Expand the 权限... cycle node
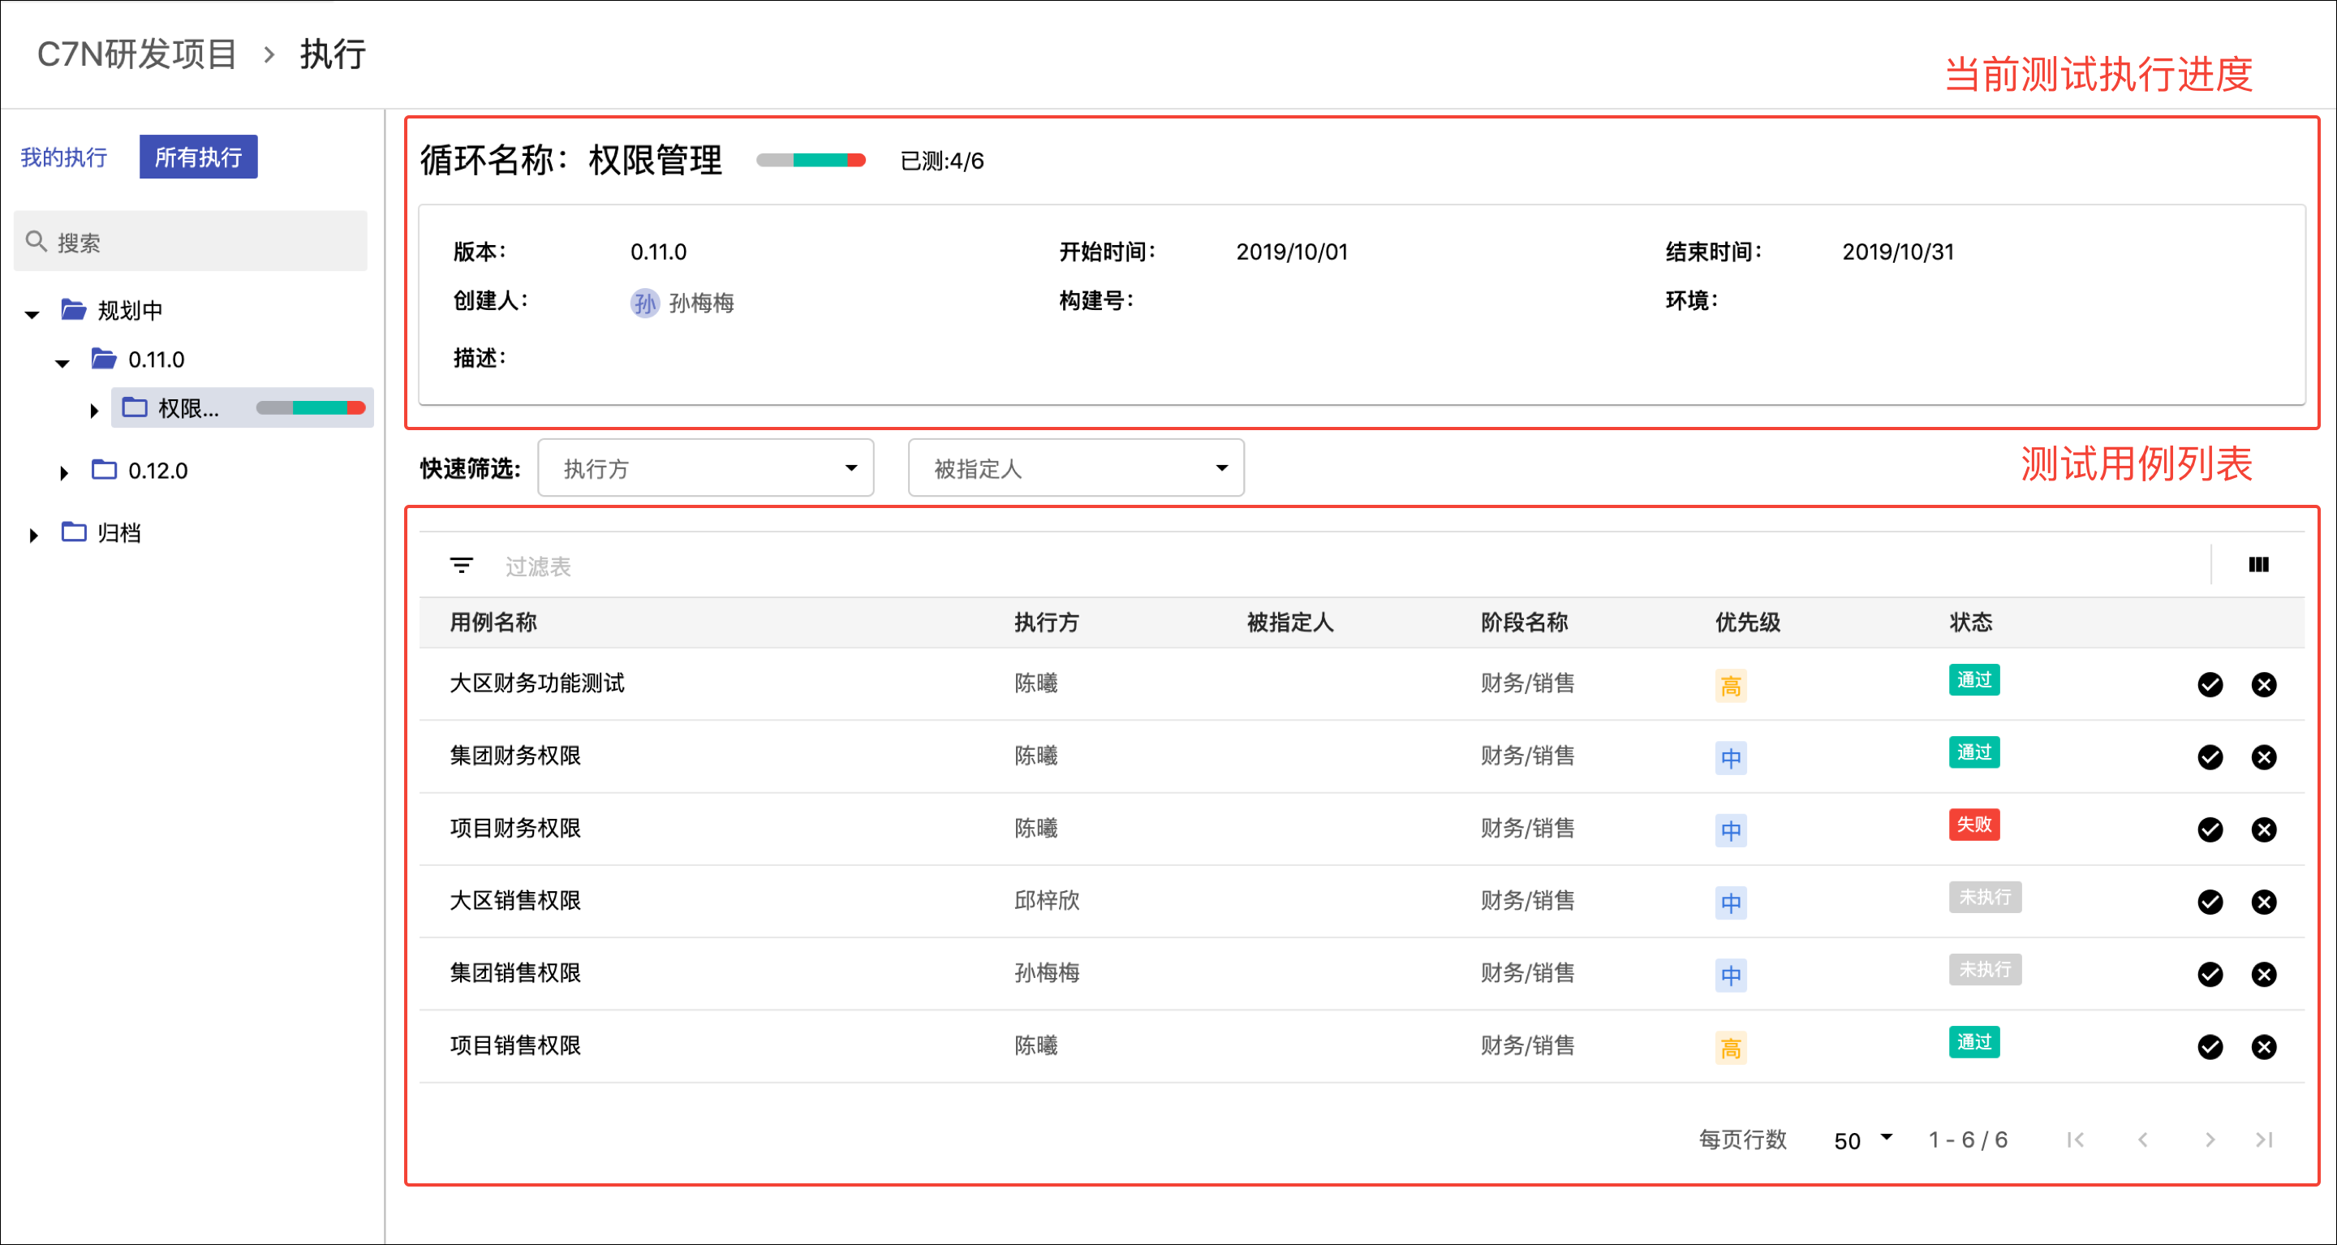 [93, 410]
